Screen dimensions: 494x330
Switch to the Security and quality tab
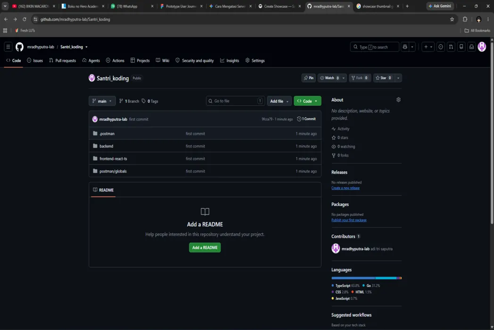pos(194,60)
